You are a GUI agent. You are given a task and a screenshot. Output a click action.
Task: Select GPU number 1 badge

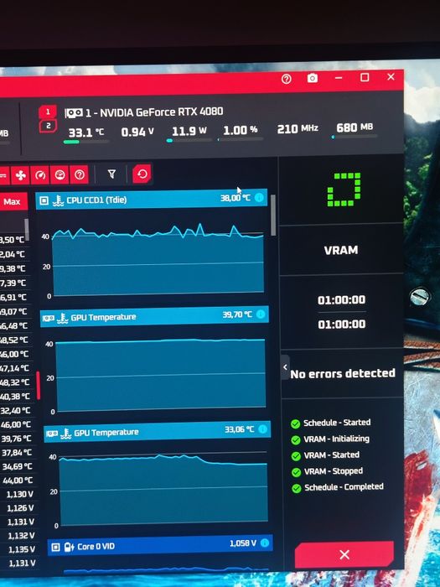click(x=48, y=112)
